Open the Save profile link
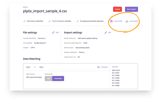Viewport: 161px width, 100px height. (x=118, y=21)
